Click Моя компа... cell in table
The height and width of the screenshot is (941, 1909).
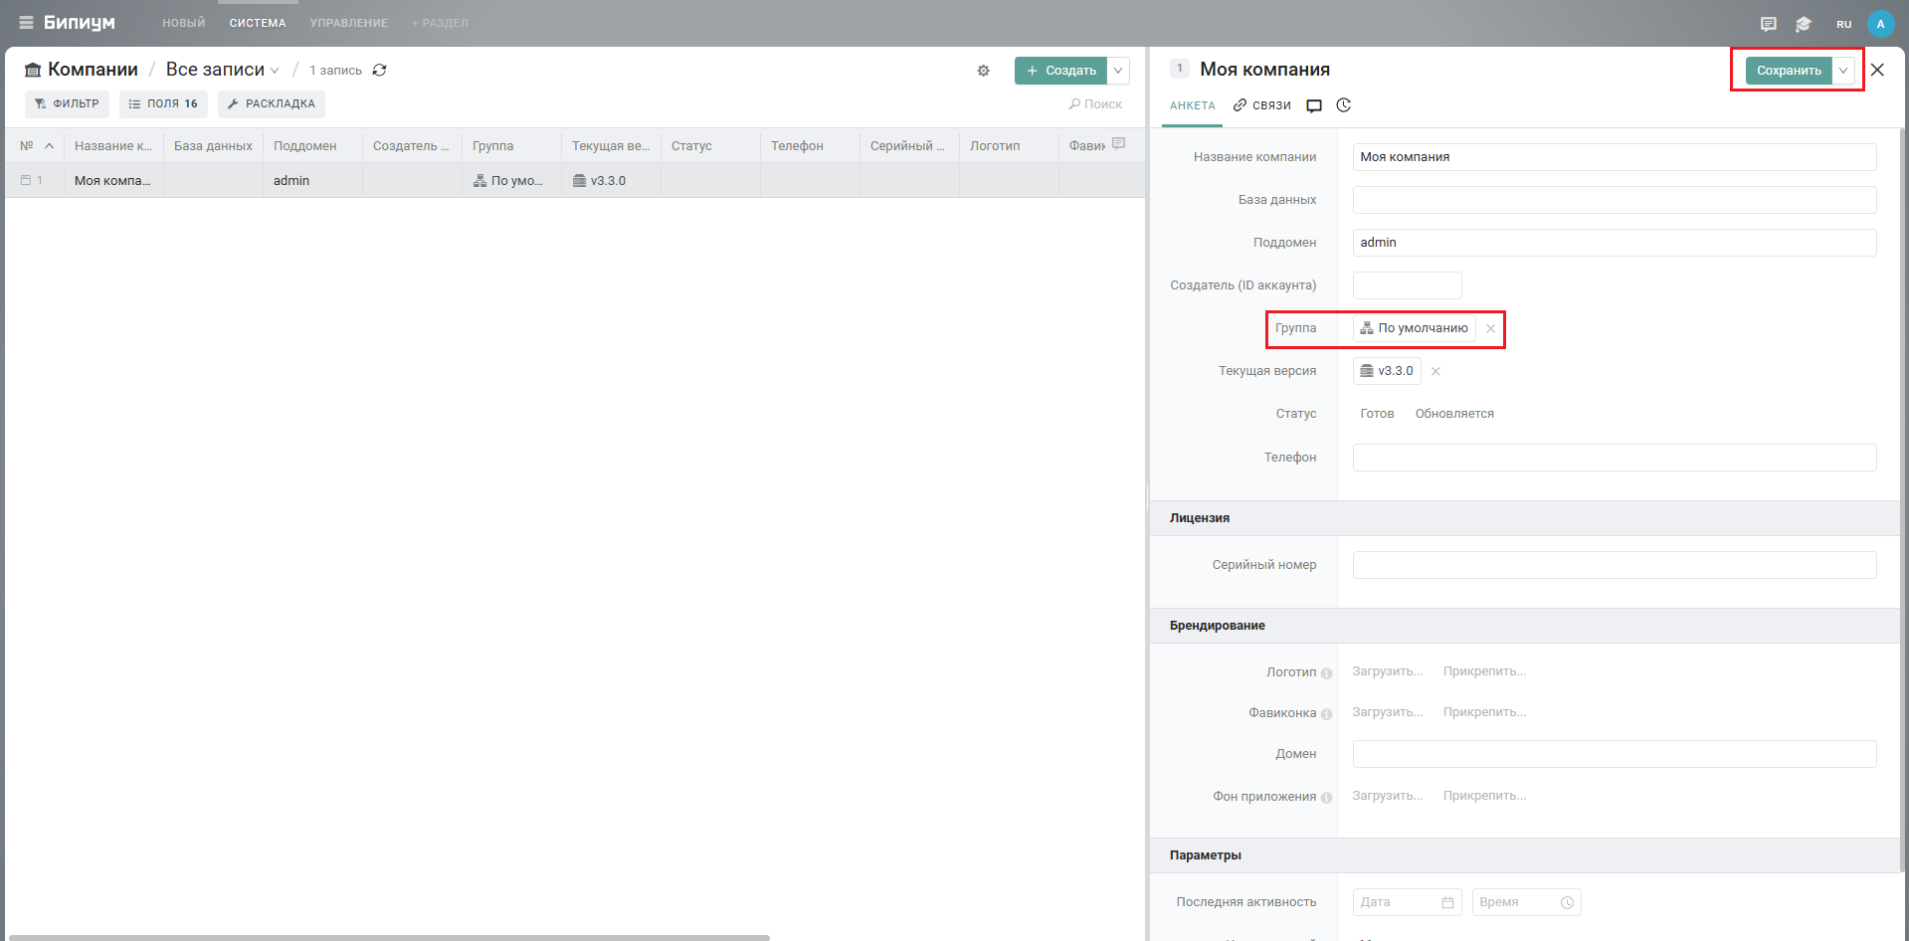(113, 180)
